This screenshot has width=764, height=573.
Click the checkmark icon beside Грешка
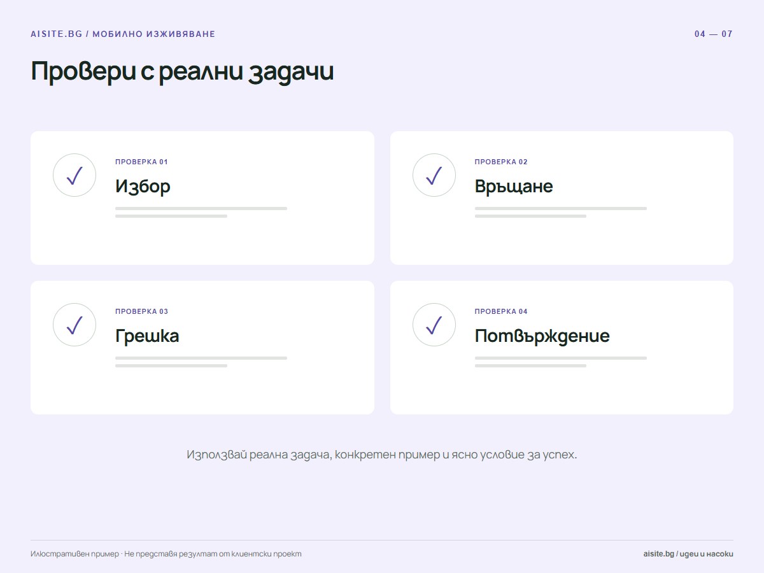(x=74, y=325)
